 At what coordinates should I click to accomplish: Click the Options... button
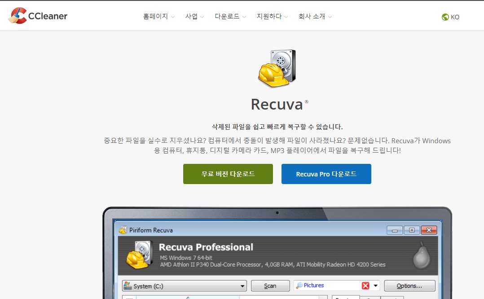(x=409, y=286)
